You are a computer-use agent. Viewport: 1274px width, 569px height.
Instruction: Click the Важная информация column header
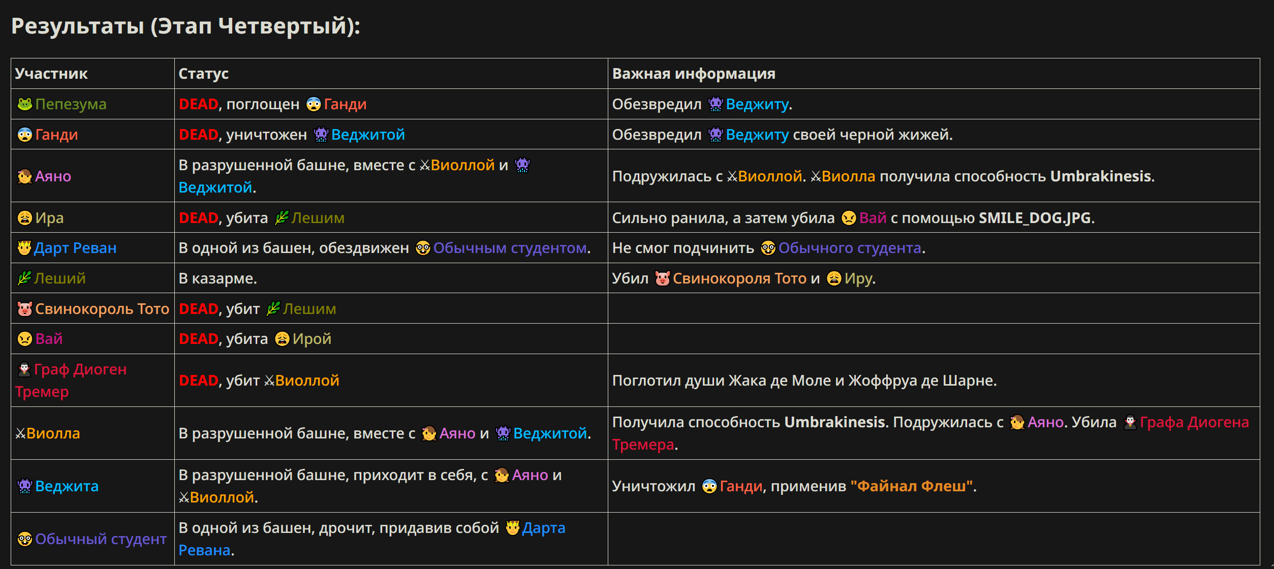tap(694, 74)
